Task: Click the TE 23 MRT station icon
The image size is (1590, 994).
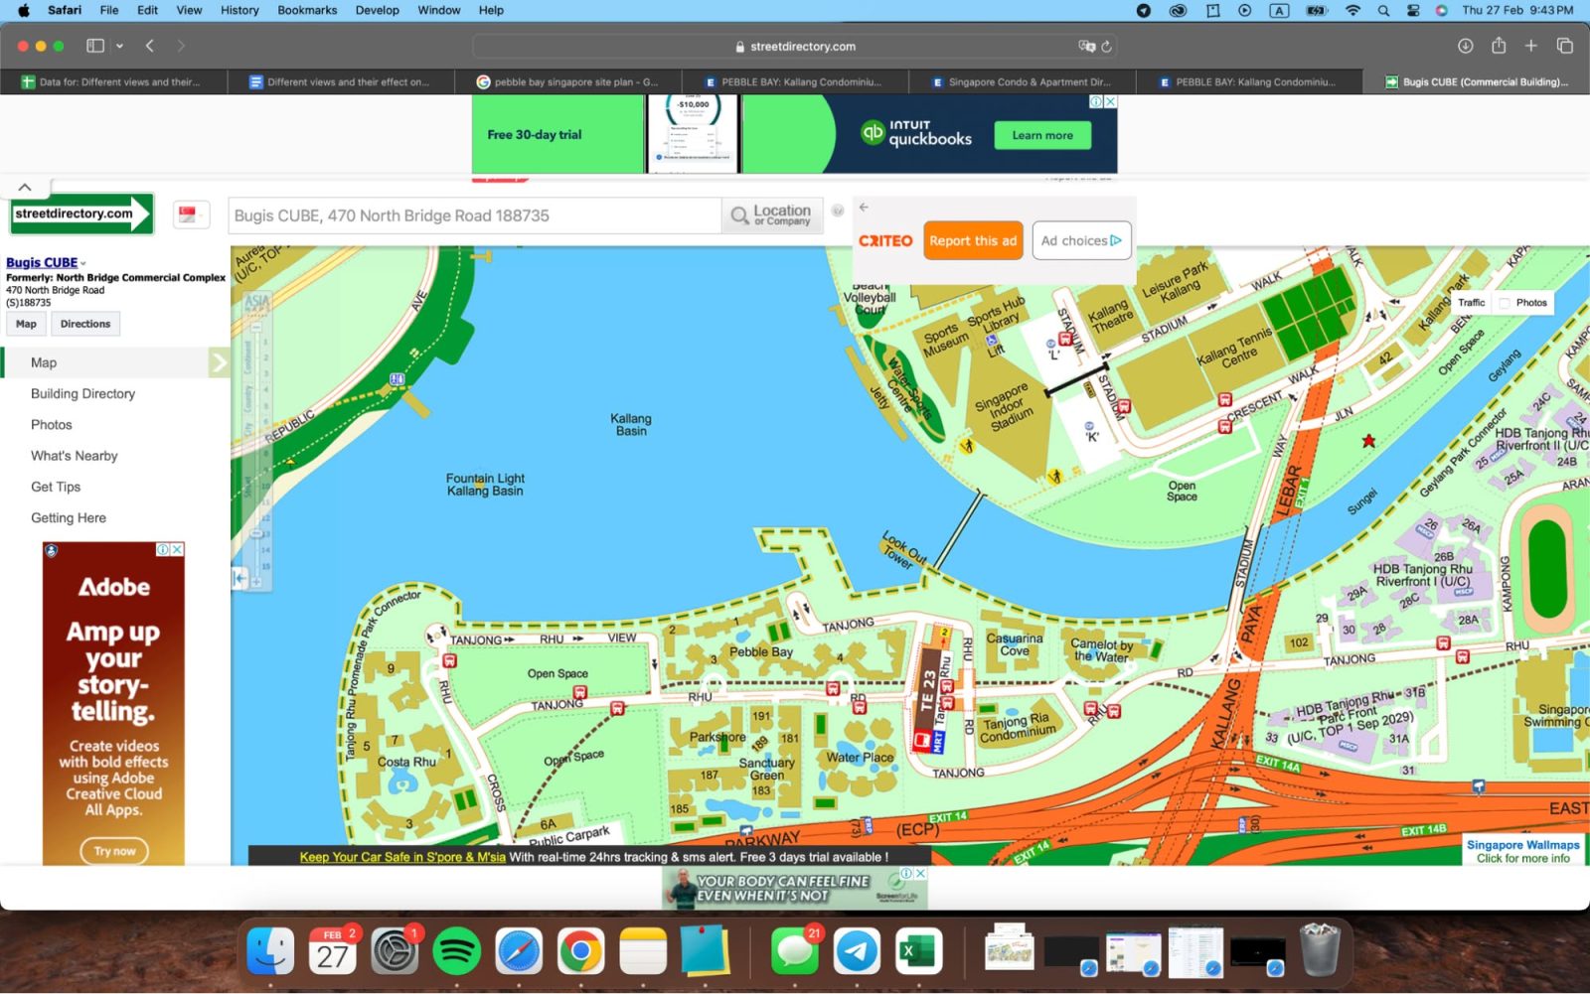Action: [922, 741]
